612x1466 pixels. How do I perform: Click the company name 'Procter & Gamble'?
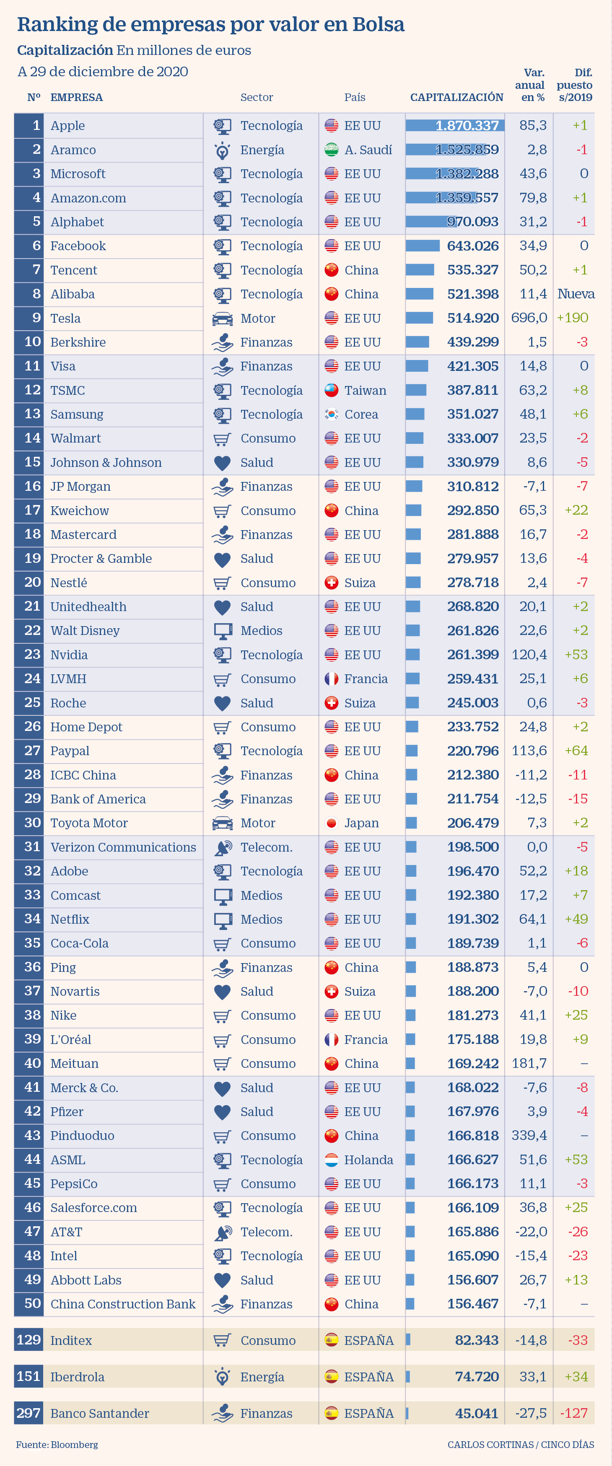click(101, 559)
